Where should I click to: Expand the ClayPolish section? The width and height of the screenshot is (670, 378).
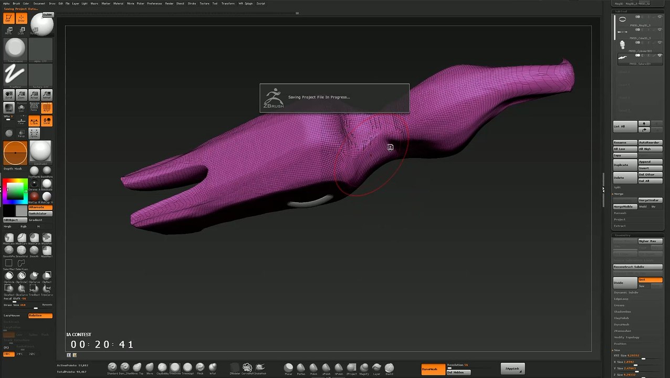click(x=622, y=318)
